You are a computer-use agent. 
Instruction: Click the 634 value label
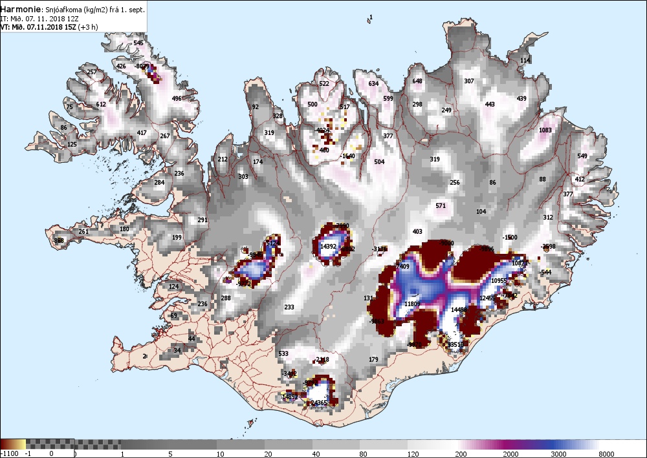click(x=373, y=83)
